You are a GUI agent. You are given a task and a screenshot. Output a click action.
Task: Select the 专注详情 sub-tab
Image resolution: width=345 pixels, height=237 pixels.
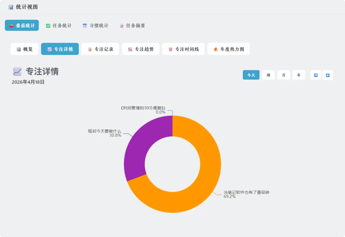pyautogui.click(x=60, y=49)
